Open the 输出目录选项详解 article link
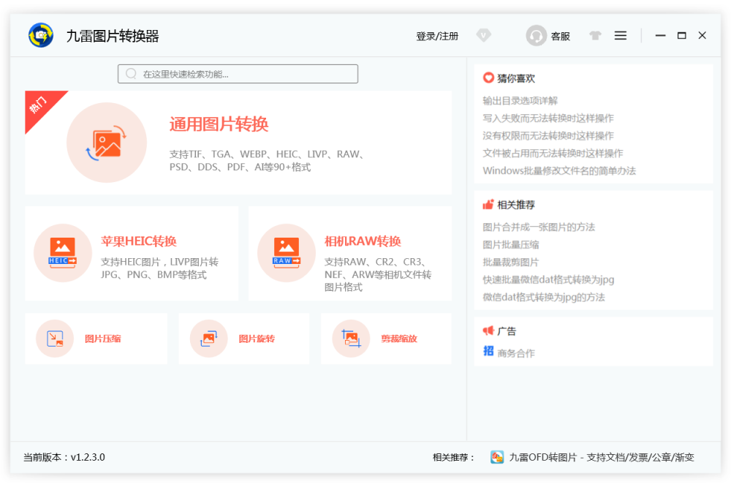 coord(520,101)
